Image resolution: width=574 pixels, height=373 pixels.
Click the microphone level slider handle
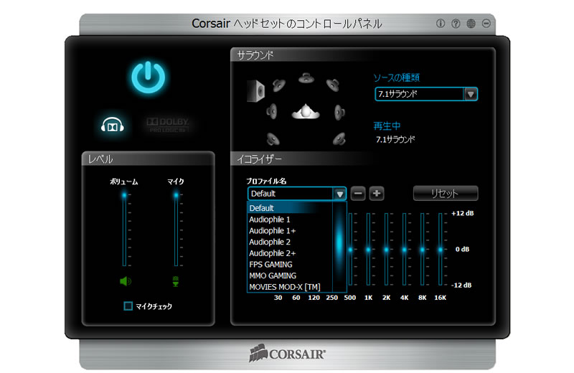[176, 195]
